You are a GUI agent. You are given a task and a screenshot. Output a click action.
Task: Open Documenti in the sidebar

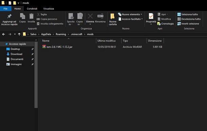pyautogui.click(x=17, y=59)
